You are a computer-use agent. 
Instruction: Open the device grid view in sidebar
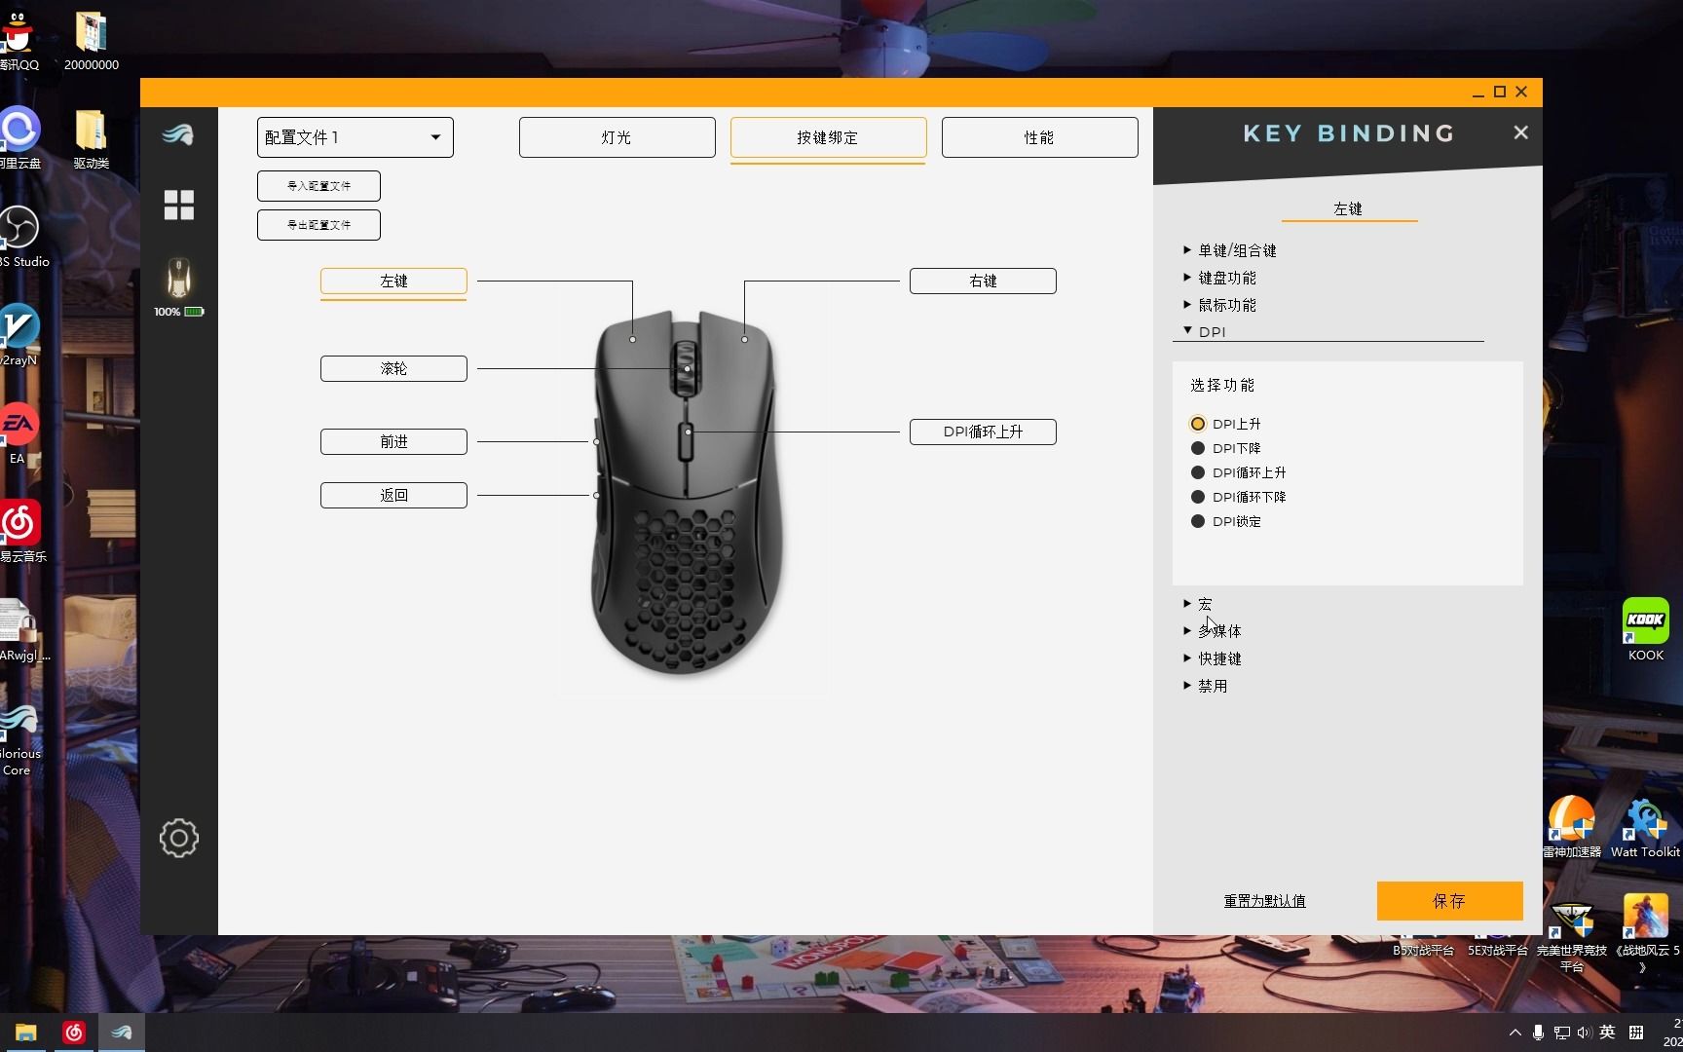tap(178, 206)
